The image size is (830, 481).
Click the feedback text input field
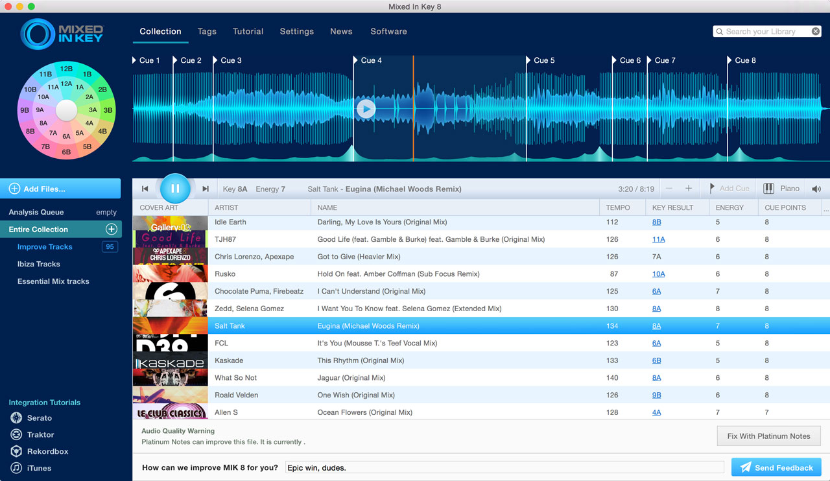pos(504,467)
